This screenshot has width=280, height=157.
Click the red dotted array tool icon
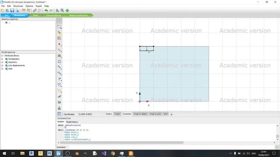click(x=59, y=38)
